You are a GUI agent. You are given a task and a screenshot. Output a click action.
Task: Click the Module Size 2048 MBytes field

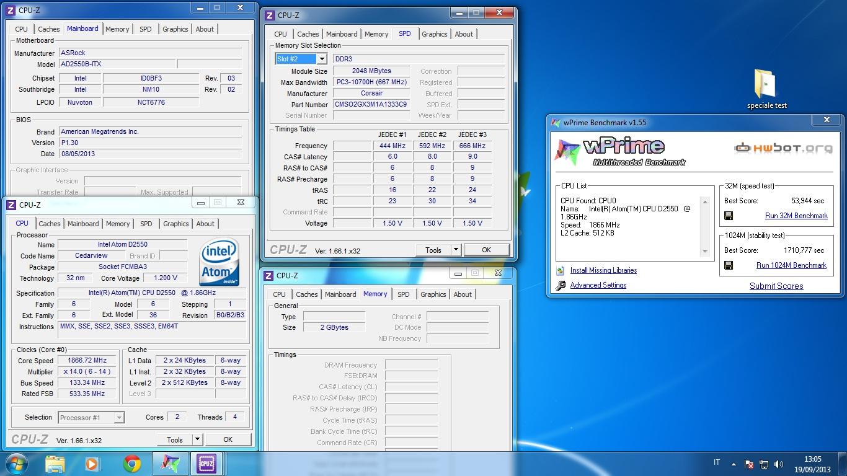(x=371, y=71)
